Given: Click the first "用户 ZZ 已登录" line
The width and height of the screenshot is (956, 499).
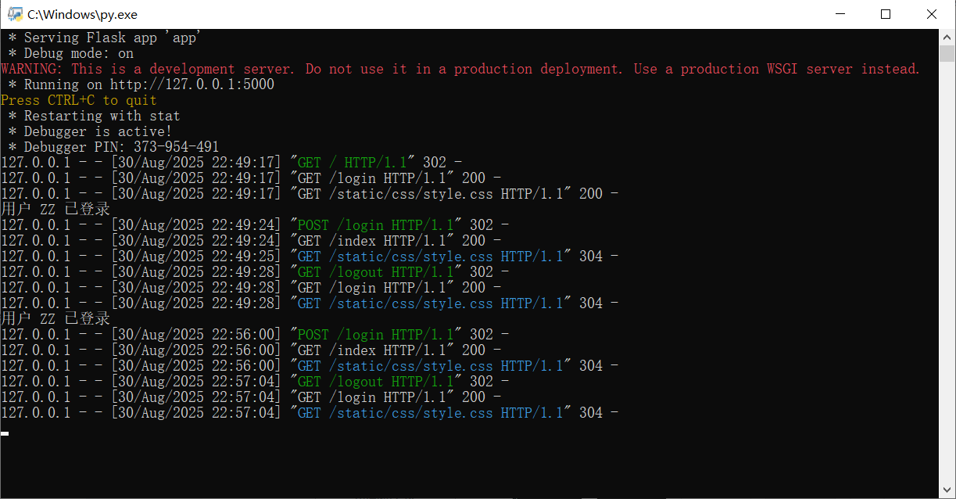Looking at the screenshot, I should [55, 210].
